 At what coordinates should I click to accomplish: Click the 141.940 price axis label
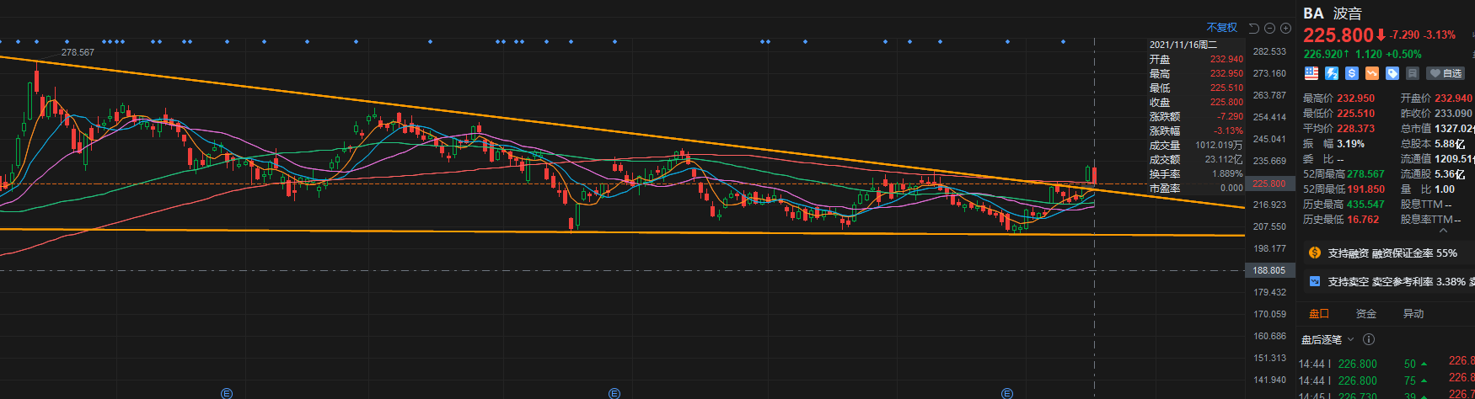[x=1270, y=380]
